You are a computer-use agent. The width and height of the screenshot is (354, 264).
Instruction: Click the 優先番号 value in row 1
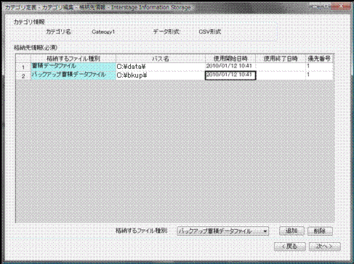coord(319,66)
